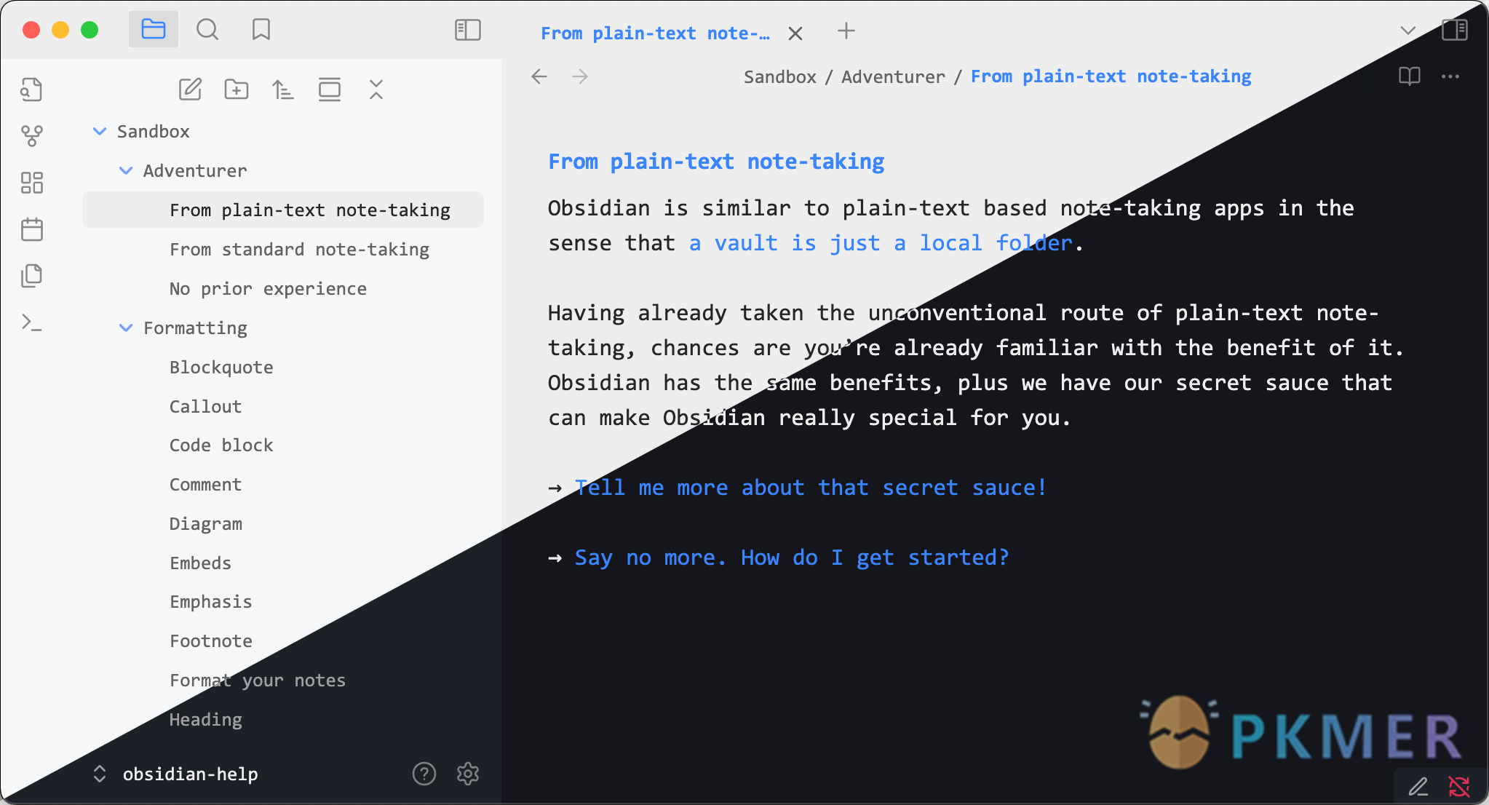The image size is (1489, 805).
Task: Click the inline note title heading
Action: tap(716, 162)
